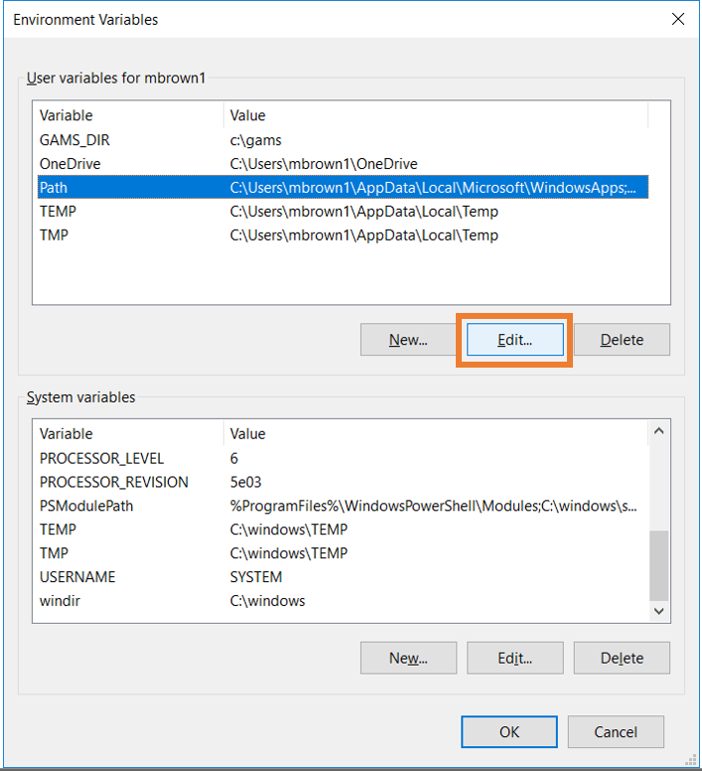Select the user TEMP variable row
The height and width of the screenshot is (771, 702).
(58, 212)
